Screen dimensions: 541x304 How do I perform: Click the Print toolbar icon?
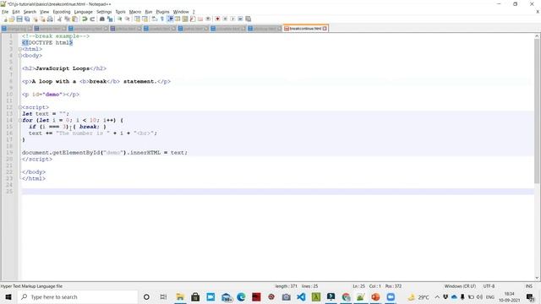coord(50,19)
